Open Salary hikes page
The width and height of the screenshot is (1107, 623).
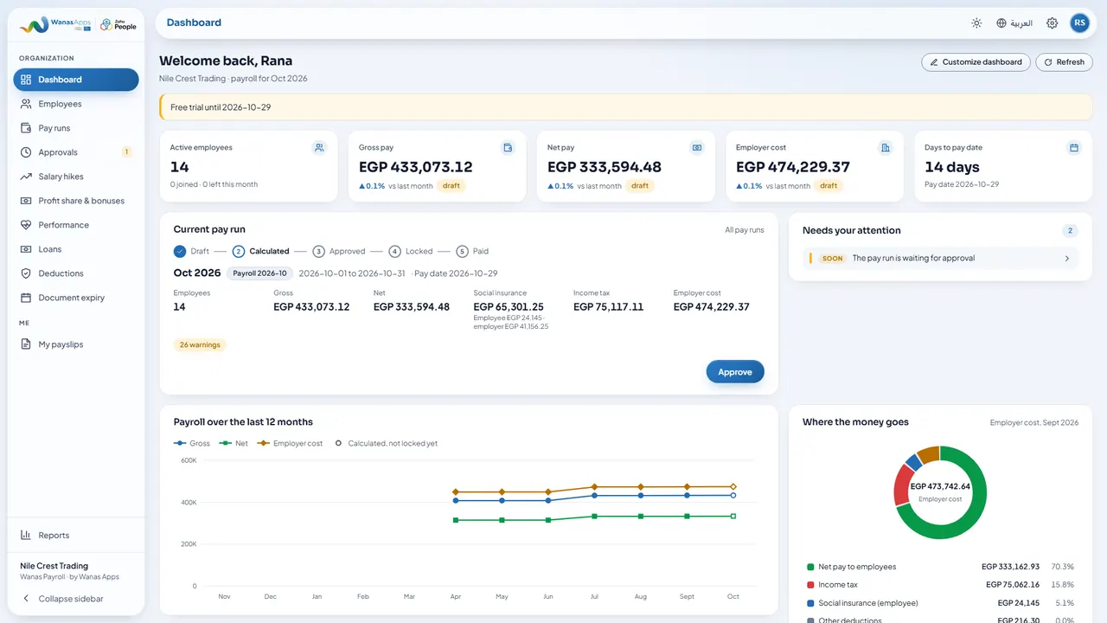click(76, 177)
